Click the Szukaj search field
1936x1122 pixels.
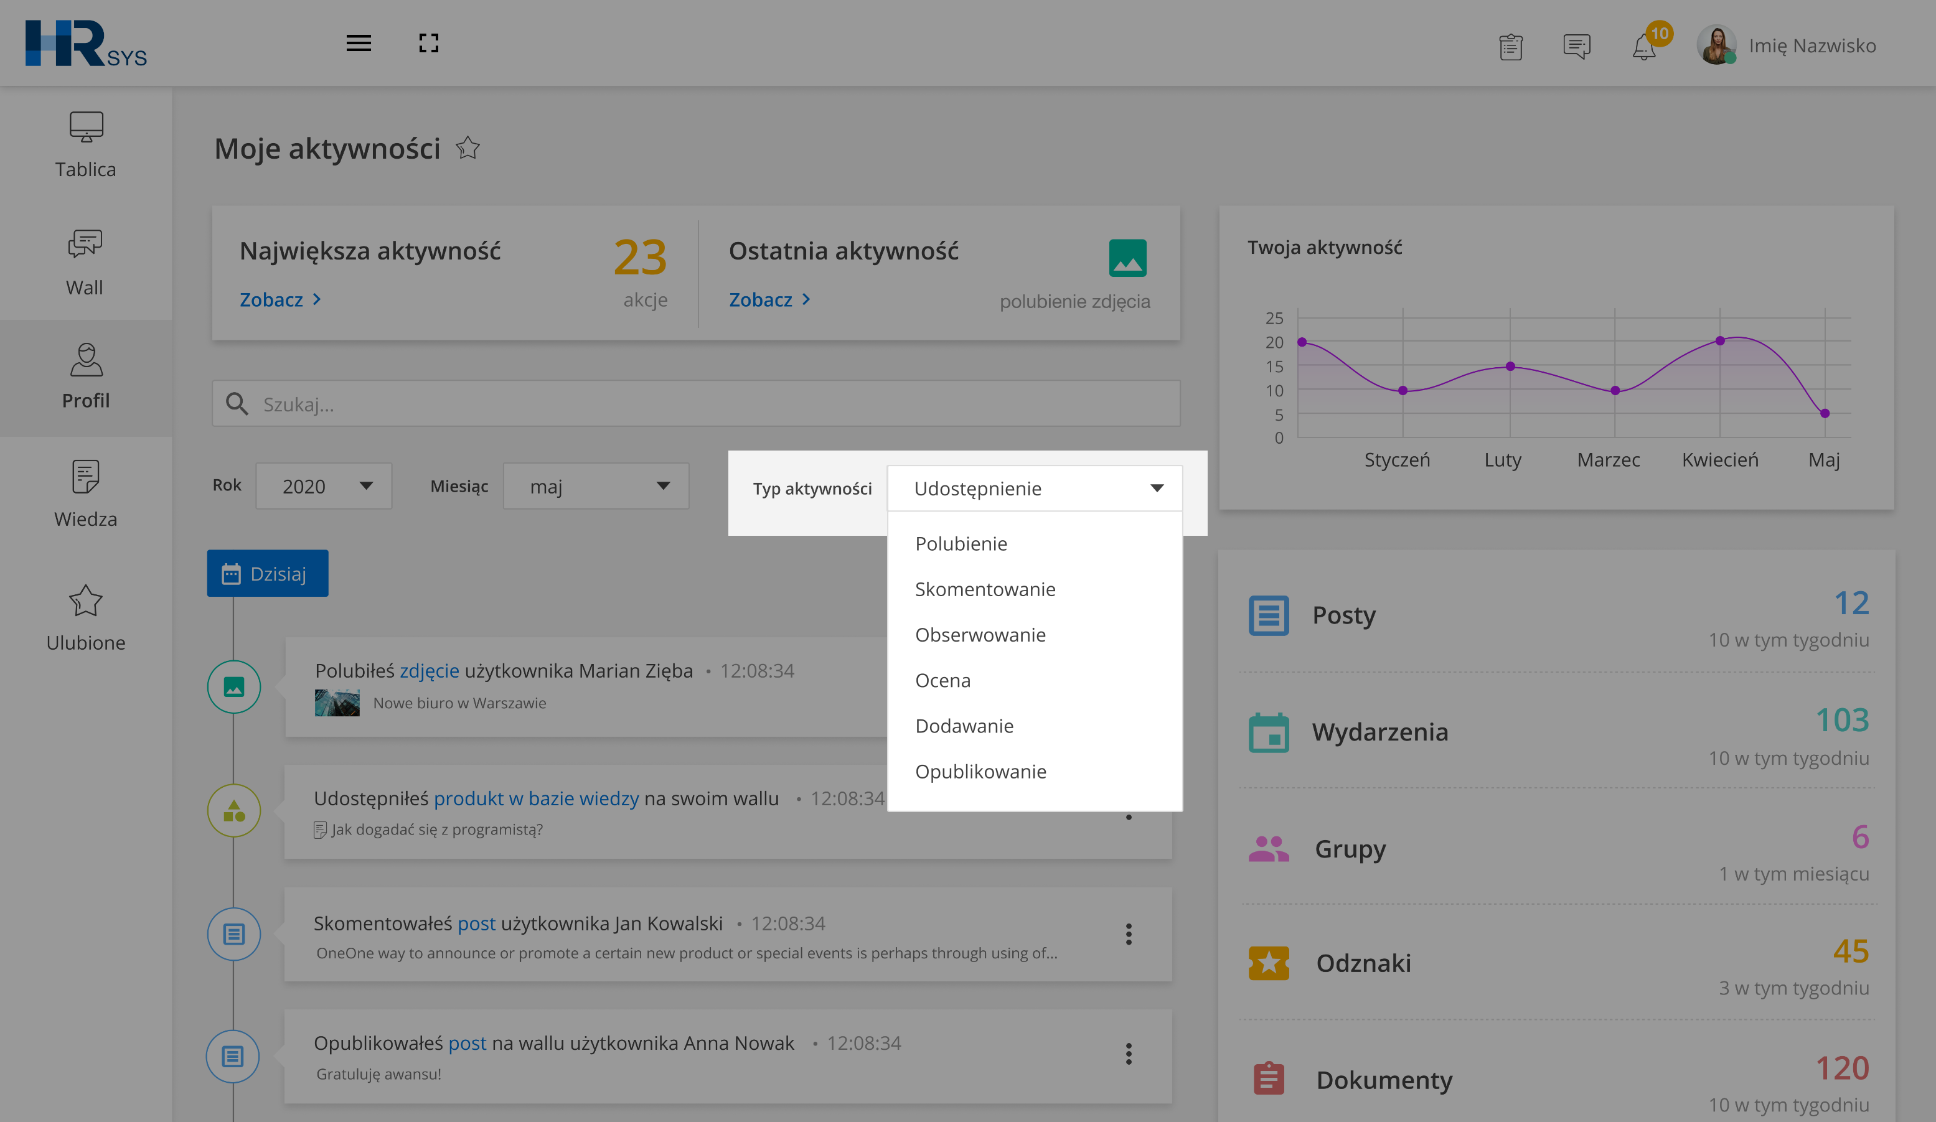point(696,404)
